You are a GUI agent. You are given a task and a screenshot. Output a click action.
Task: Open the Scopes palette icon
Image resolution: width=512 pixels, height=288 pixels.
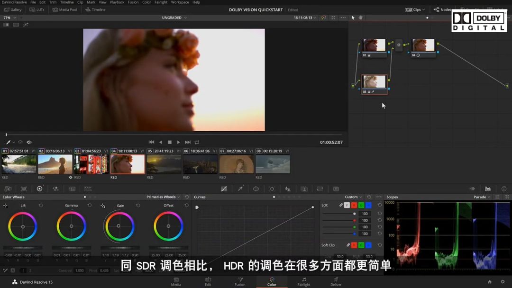click(x=488, y=189)
